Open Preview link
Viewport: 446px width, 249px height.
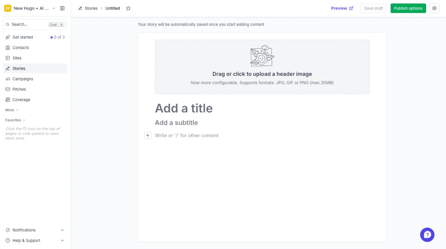pos(342,8)
